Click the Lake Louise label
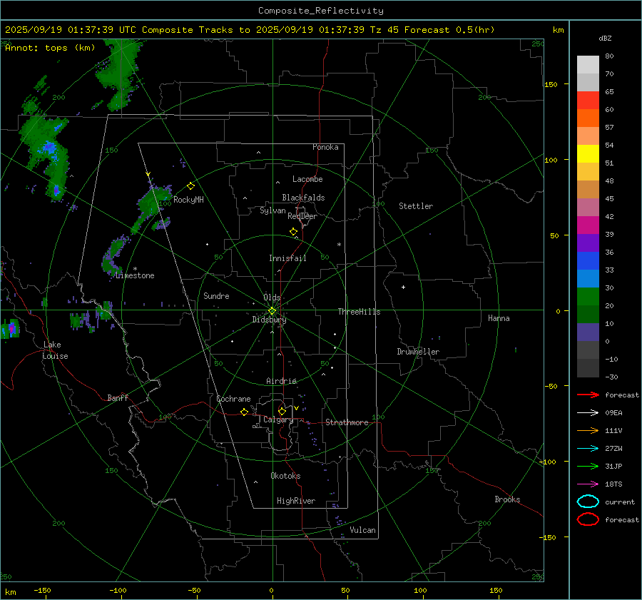The height and width of the screenshot is (600, 642). tap(55, 350)
